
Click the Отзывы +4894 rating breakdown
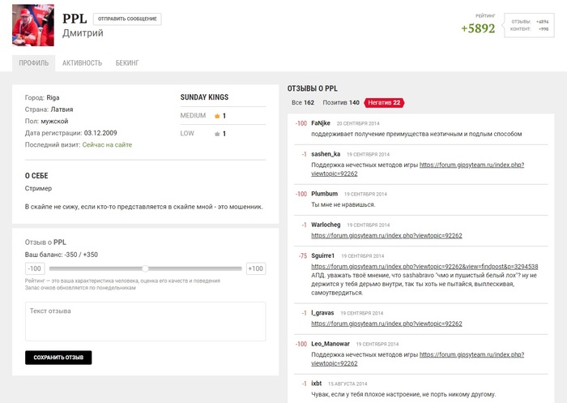pyautogui.click(x=530, y=22)
